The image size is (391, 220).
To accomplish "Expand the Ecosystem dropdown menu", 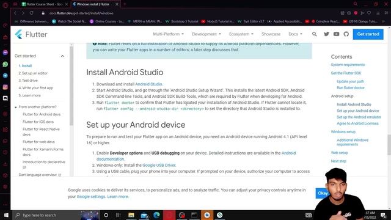I will tap(241, 34).
